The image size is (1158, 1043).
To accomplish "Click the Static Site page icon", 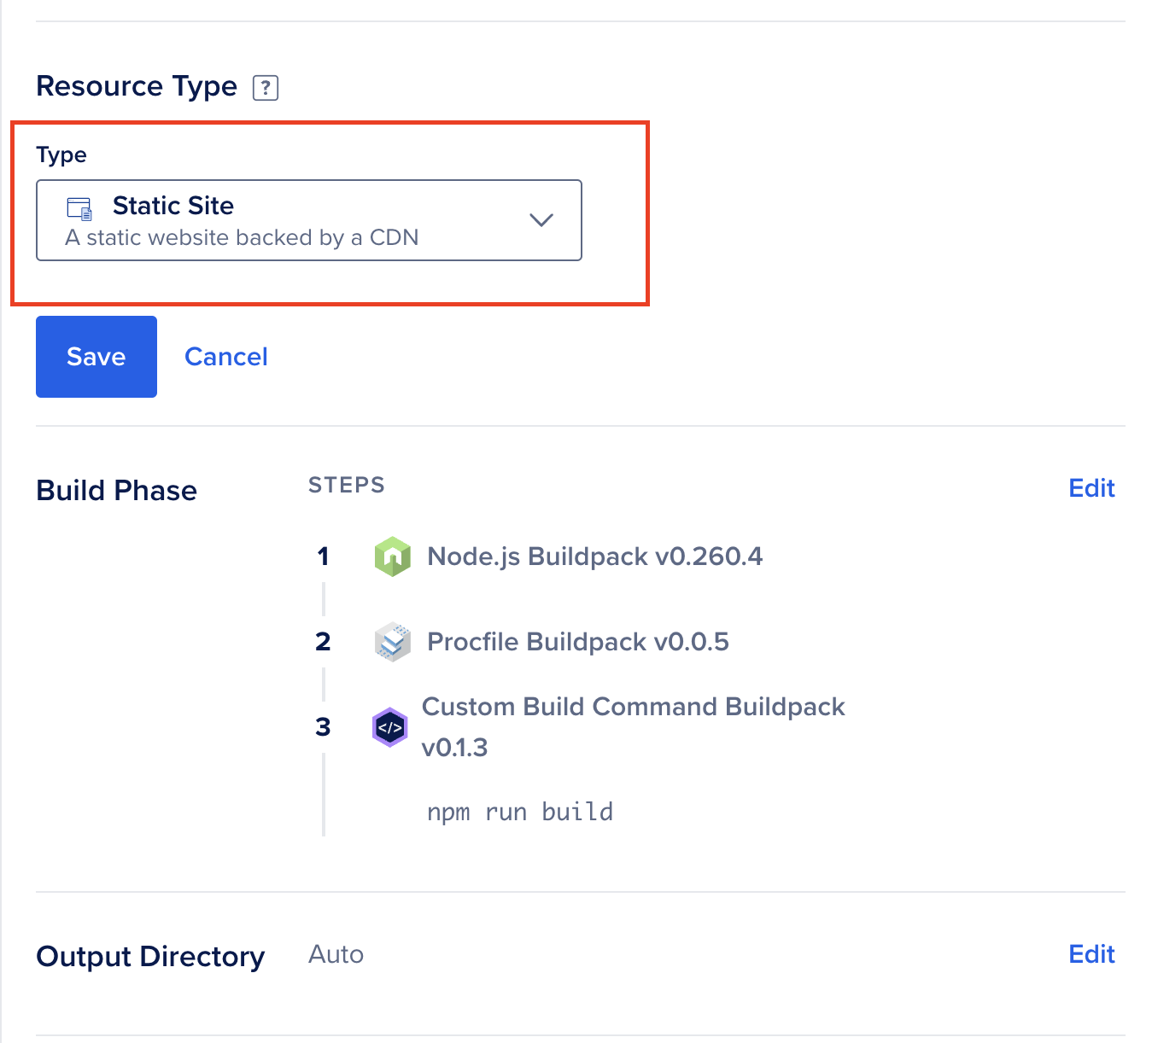I will pos(79,208).
